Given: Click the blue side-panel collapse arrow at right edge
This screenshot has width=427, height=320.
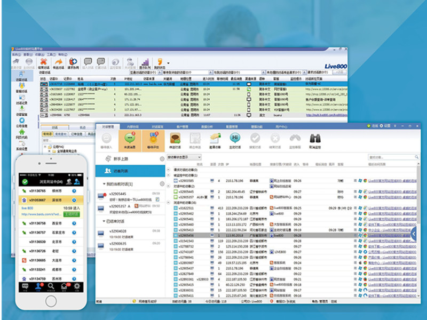Looking at the screenshot, I should [x=414, y=234].
